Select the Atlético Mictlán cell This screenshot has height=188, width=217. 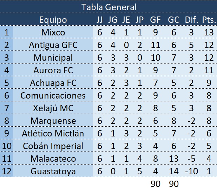53,133
